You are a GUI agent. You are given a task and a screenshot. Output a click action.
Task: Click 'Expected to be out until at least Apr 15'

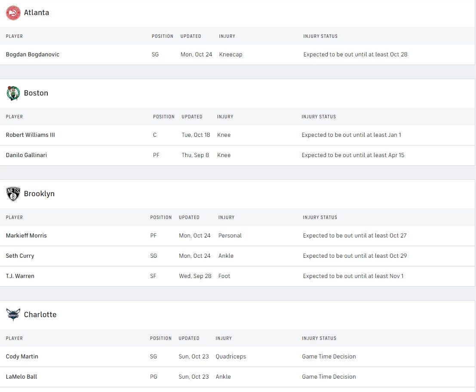pos(353,155)
